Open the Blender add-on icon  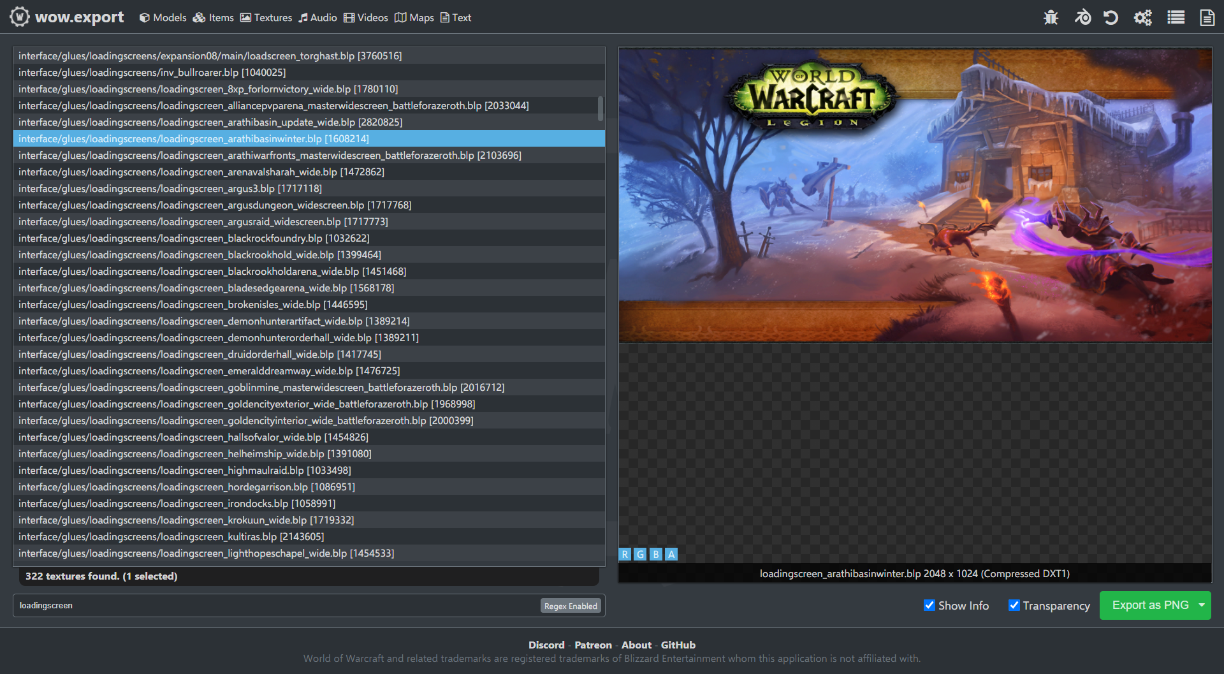[1082, 17]
